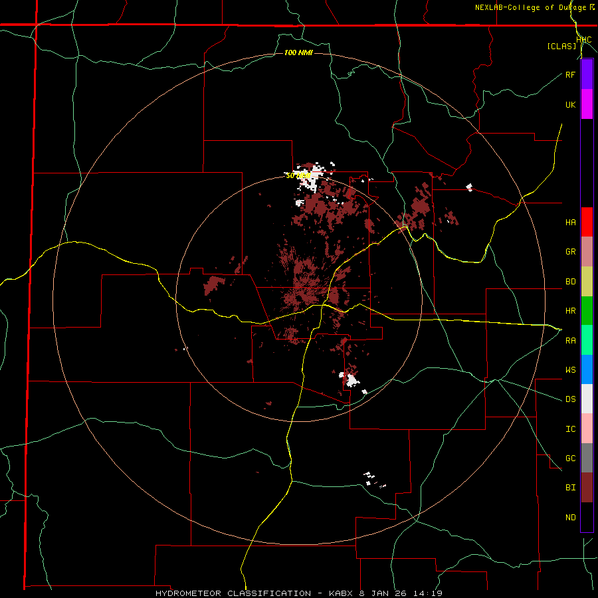Click the 'RF' legend label
Screen dimensions: 598x598
(x=570, y=74)
